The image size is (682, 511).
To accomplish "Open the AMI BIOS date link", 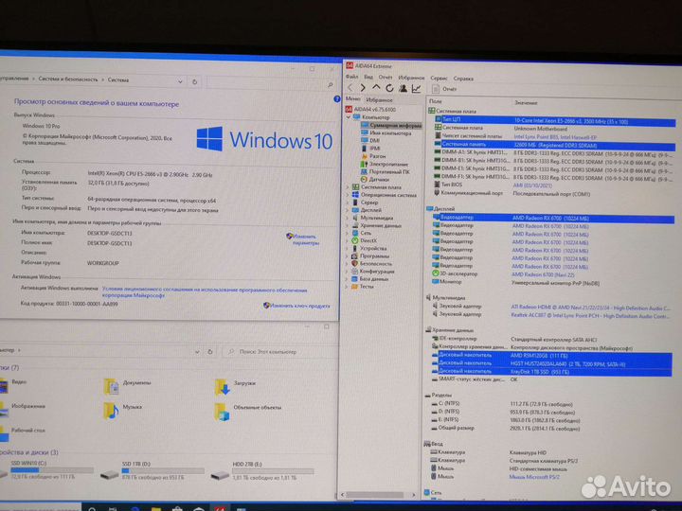I will click(x=532, y=185).
